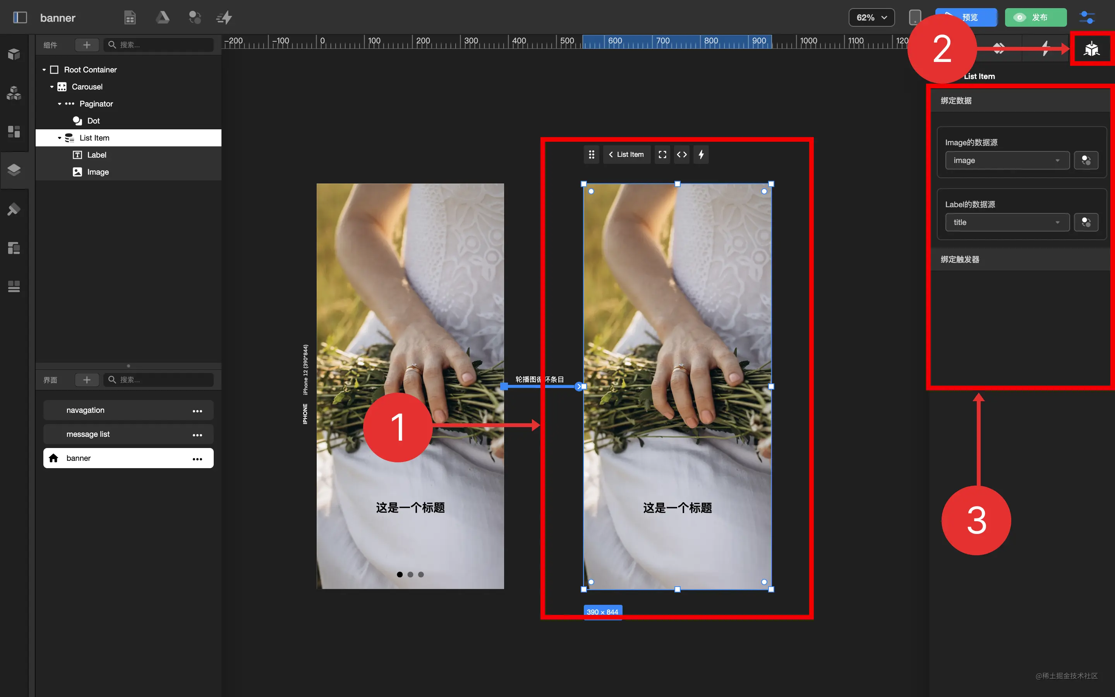
Task: Click the lightning icon in List Item toolbar
Action: click(701, 155)
